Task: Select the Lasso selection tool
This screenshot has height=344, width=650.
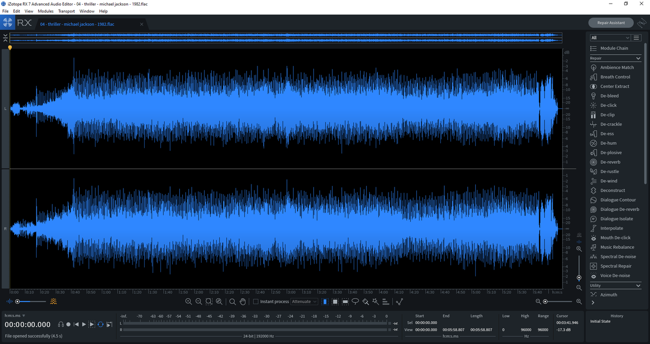Action: (355, 301)
